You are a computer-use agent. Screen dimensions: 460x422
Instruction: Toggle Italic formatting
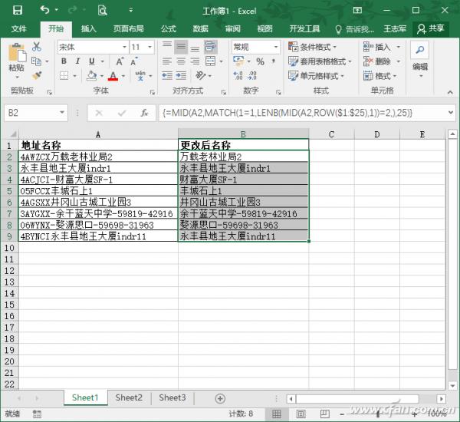77,61
